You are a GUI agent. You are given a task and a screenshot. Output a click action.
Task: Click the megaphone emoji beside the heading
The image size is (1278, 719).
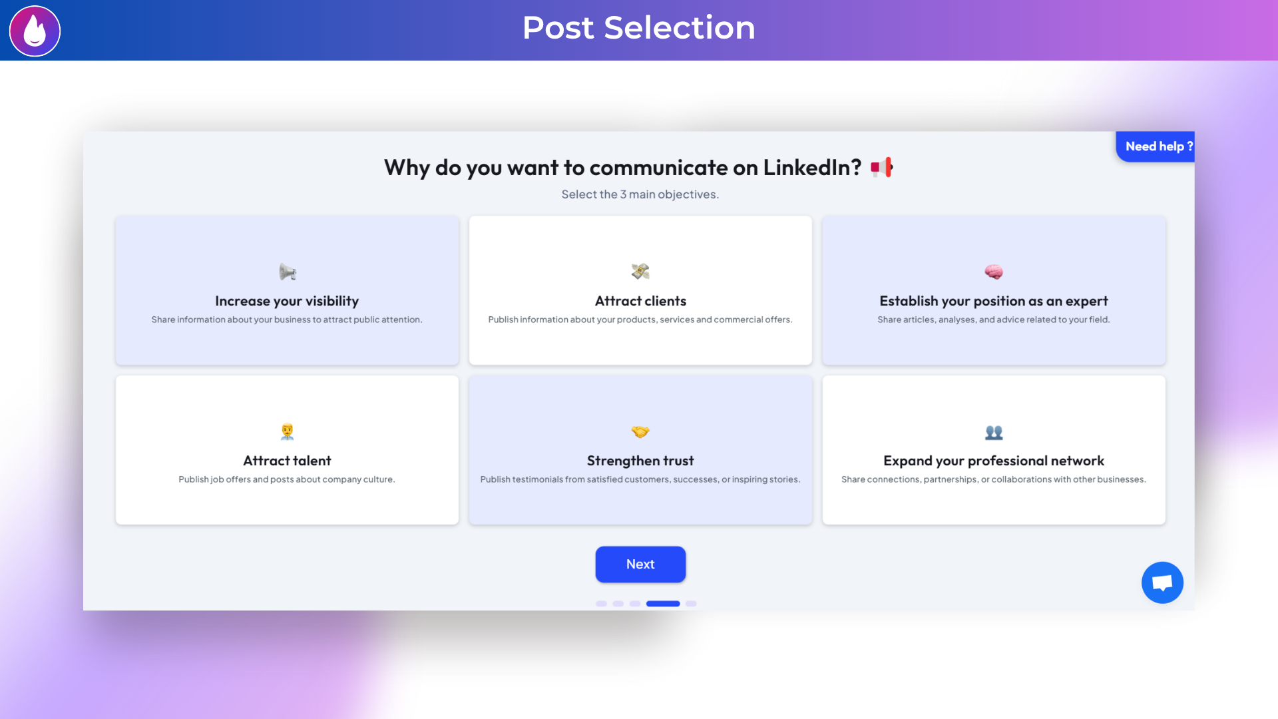point(882,168)
